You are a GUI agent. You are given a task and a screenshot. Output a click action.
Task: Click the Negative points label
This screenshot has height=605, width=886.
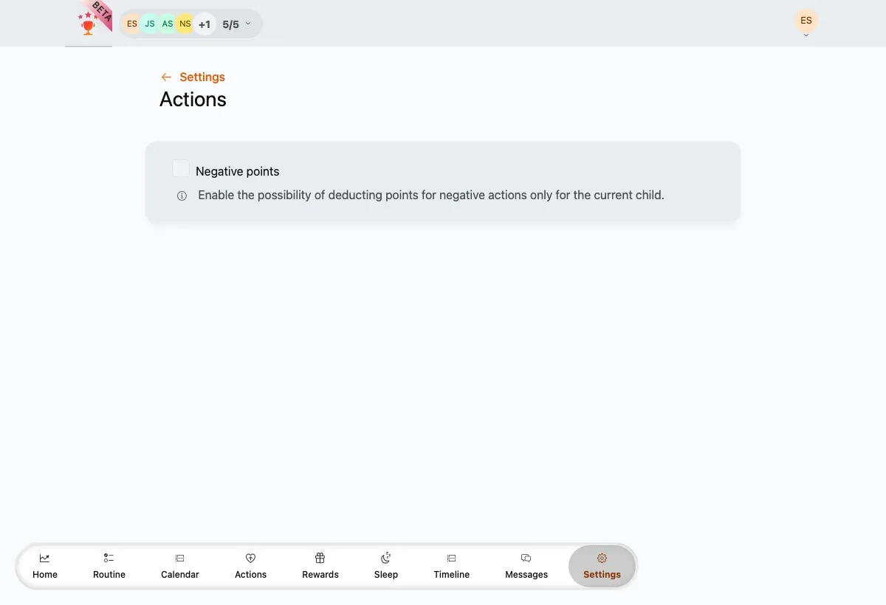coord(238,171)
